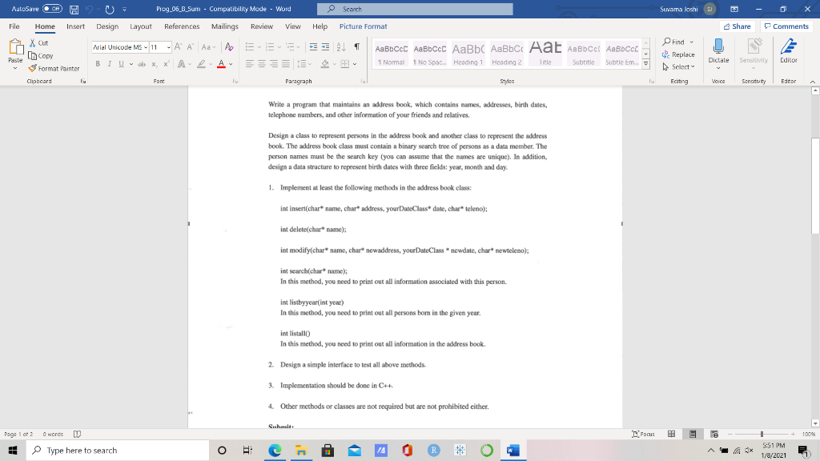820x461 pixels.
Task: Click the Sort icon in the Paragraph group
Action: pyautogui.click(x=340, y=46)
